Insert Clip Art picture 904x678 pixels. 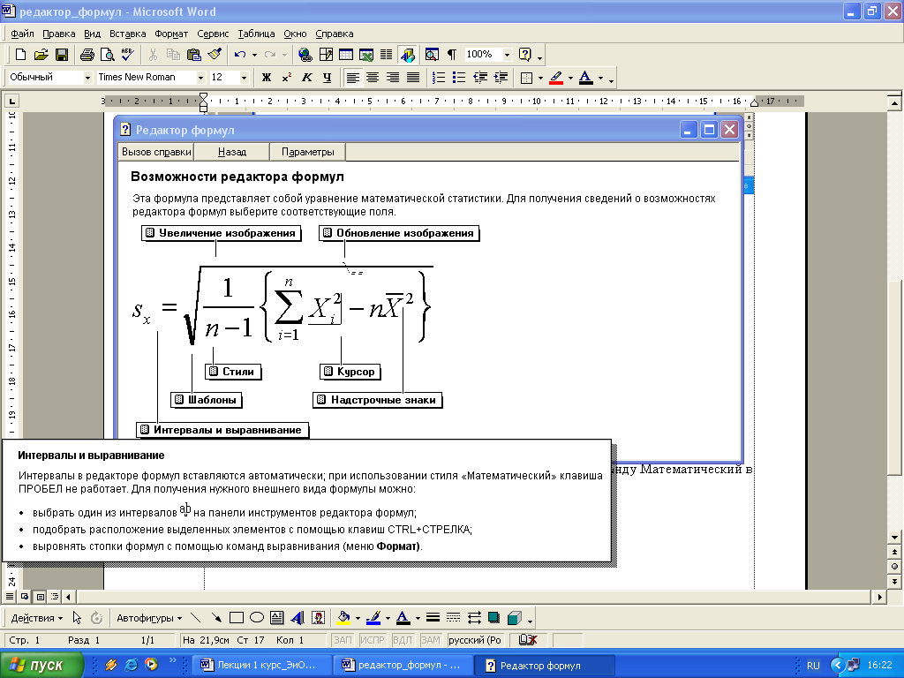(318, 618)
